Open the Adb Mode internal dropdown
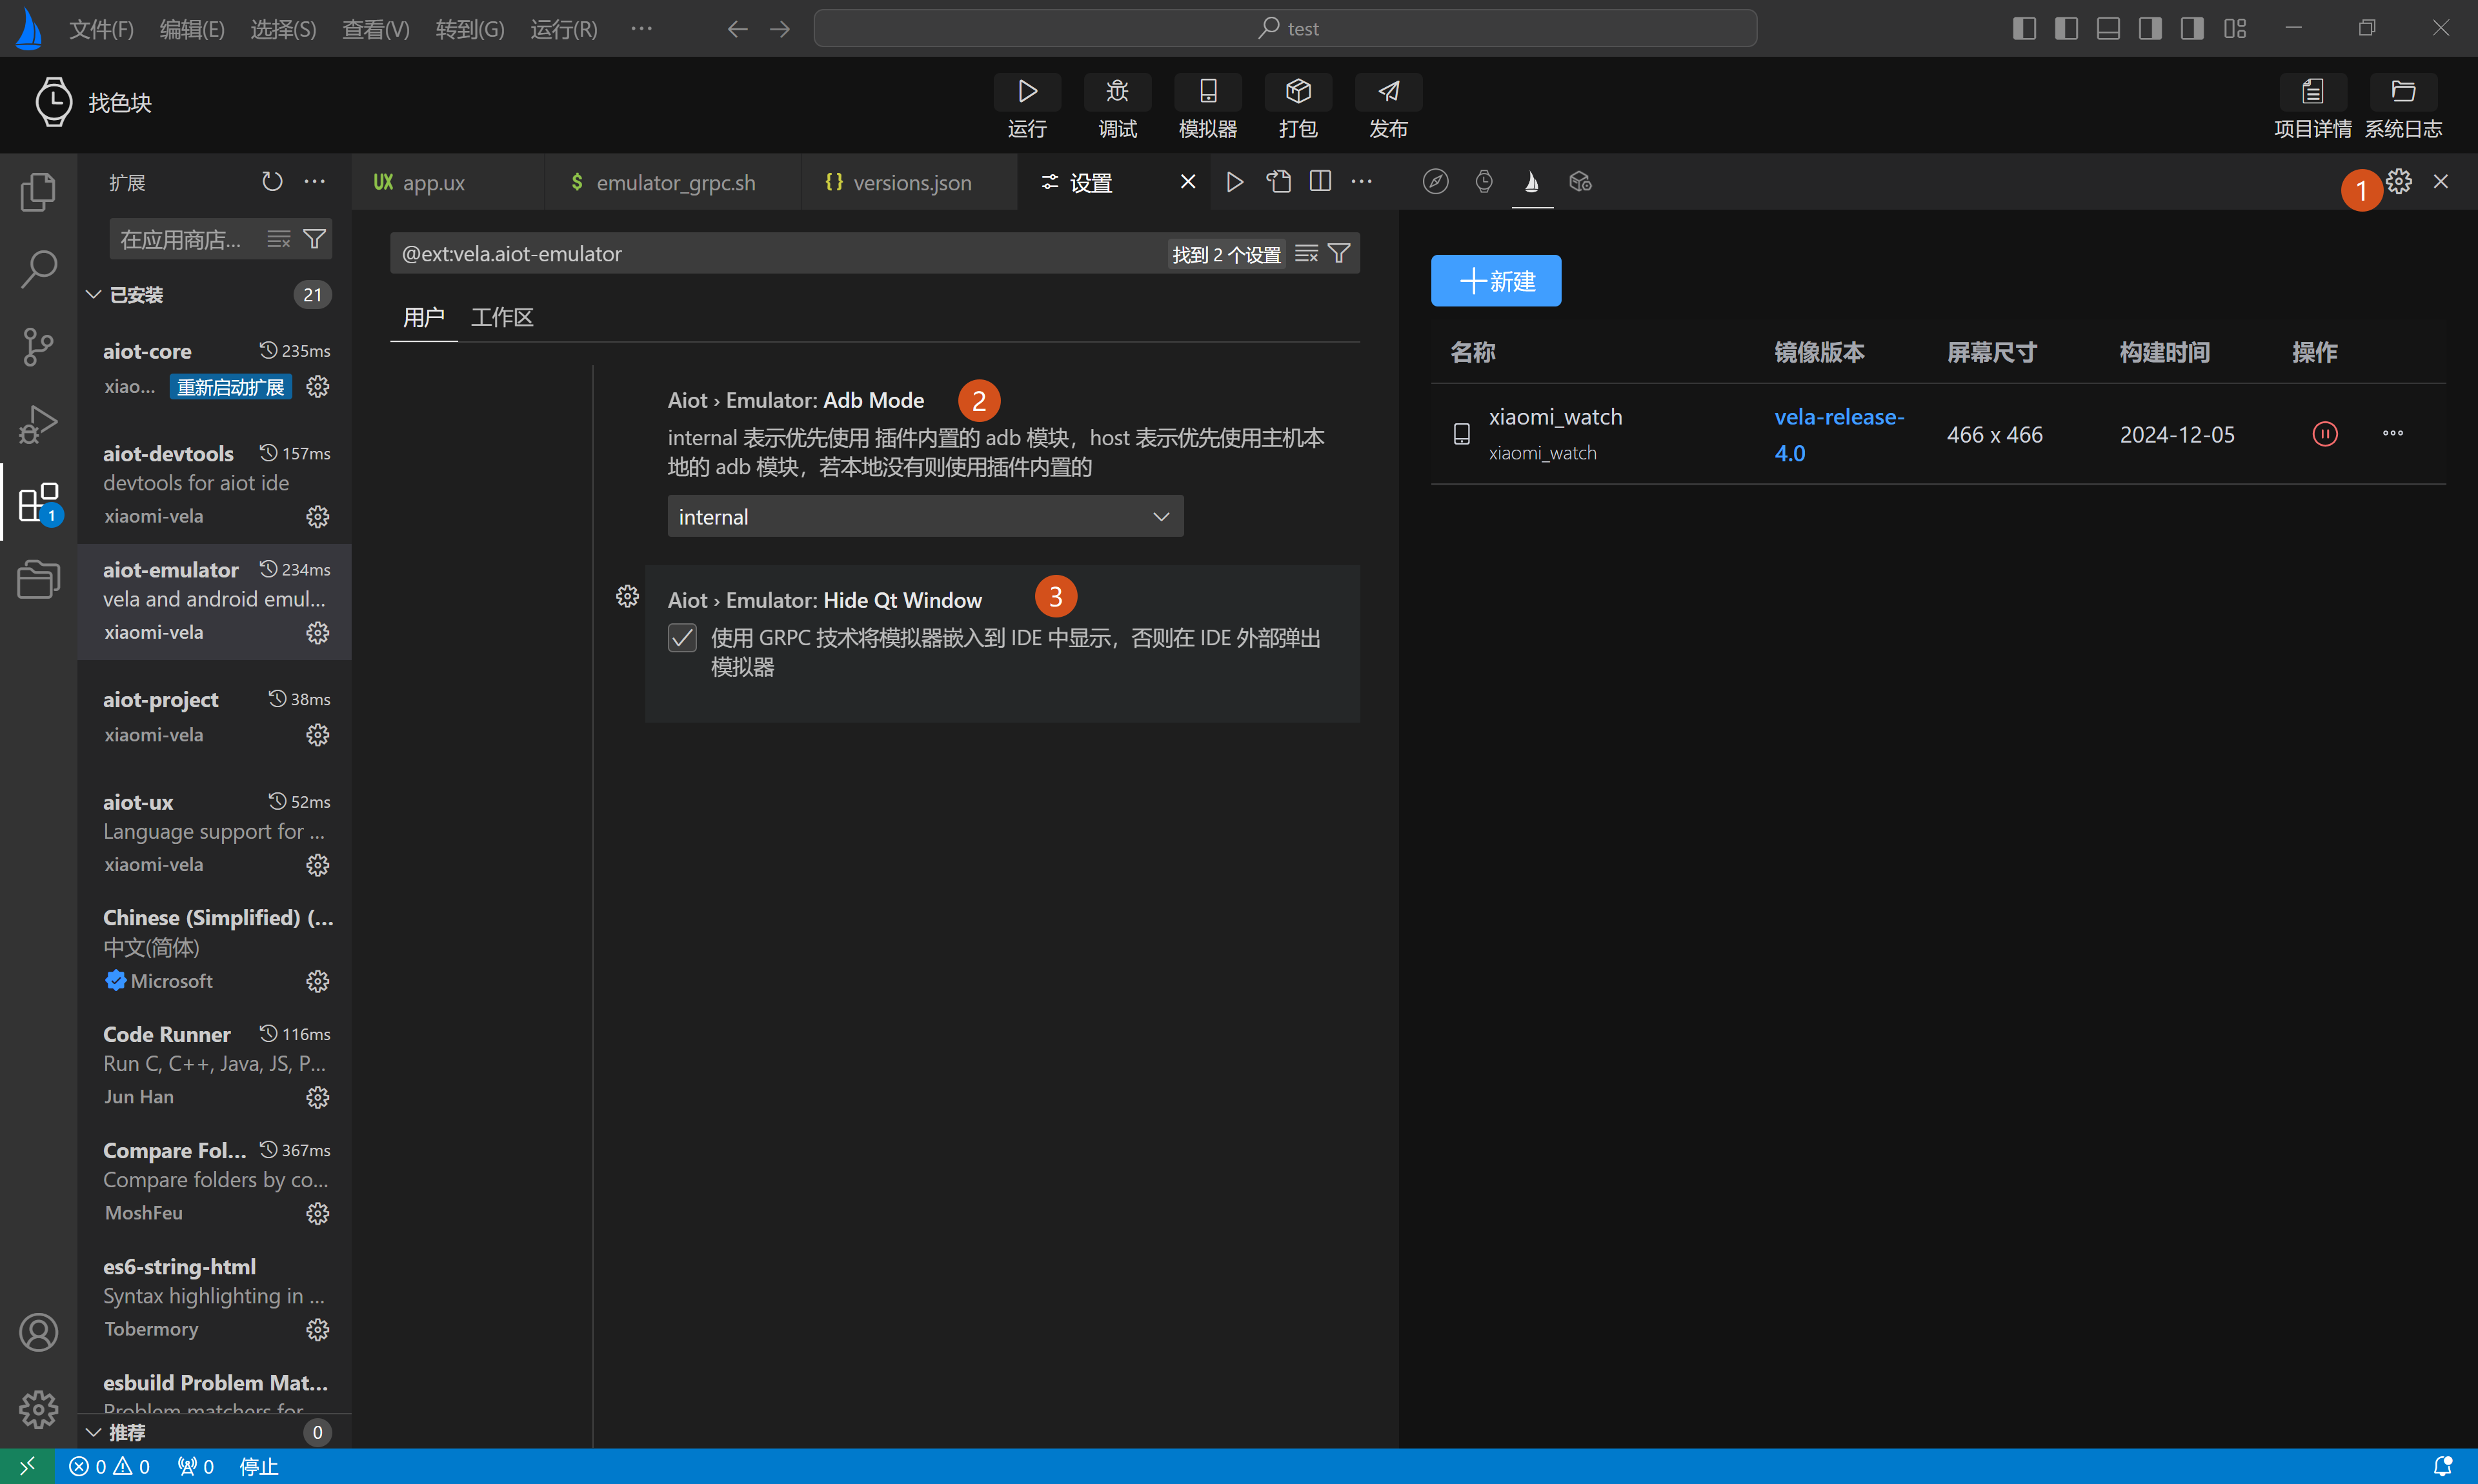This screenshot has width=2478, height=1484. tap(925, 517)
